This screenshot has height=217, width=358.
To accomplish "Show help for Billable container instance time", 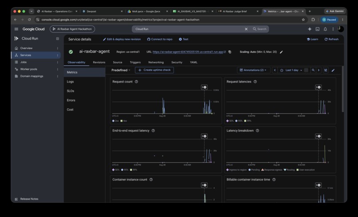I will [x=274, y=180].
